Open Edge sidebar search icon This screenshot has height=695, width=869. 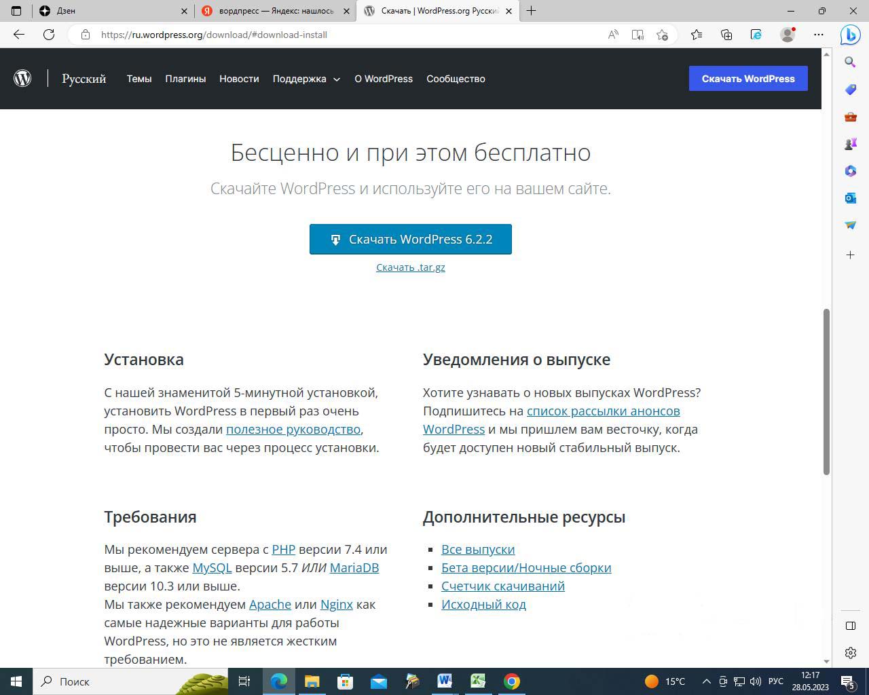(x=850, y=62)
